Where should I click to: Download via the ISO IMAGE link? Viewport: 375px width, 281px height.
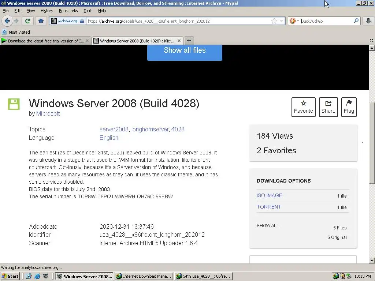[269, 195]
